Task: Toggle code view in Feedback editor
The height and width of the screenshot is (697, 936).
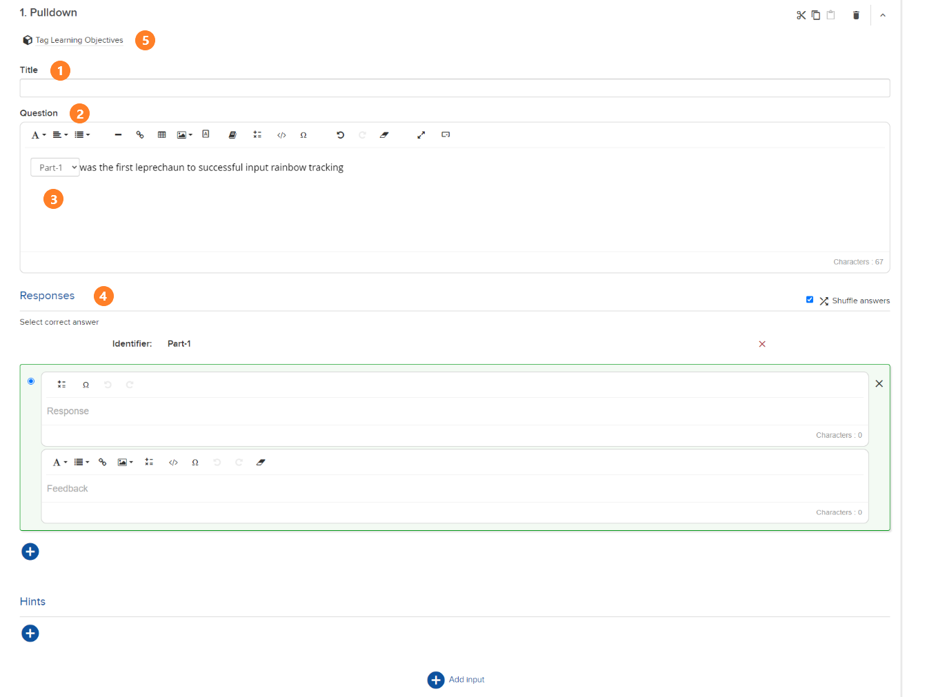Action: pos(173,463)
